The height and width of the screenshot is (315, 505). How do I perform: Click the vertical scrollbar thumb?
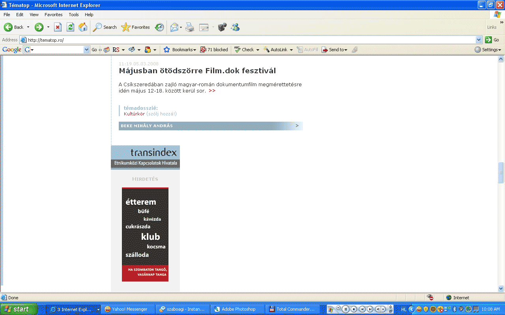(x=501, y=172)
